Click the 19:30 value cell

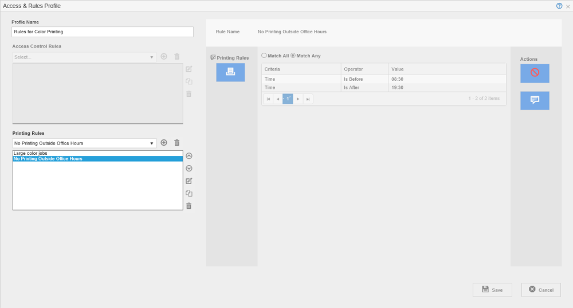447,87
